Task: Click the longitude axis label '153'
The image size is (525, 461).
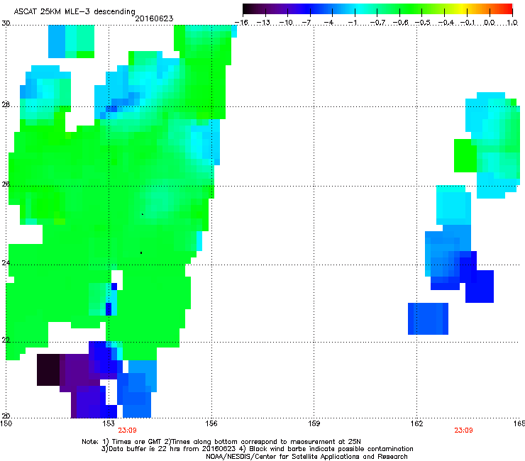Action: coord(109,423)
